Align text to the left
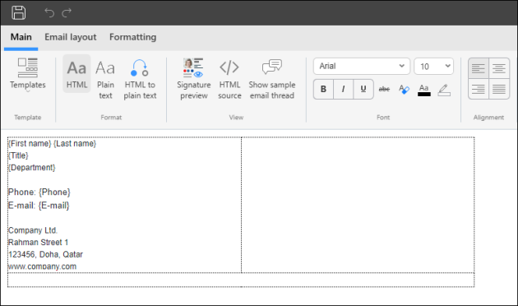This screenshot has width=518, height=306. coord(479,68)
